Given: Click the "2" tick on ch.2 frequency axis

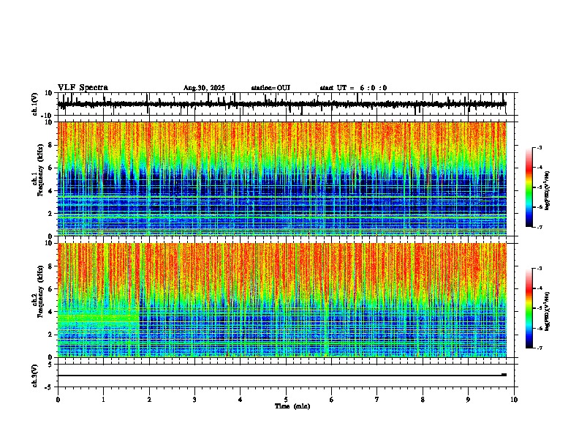Looking at the screenshot, I should [51, 335].
